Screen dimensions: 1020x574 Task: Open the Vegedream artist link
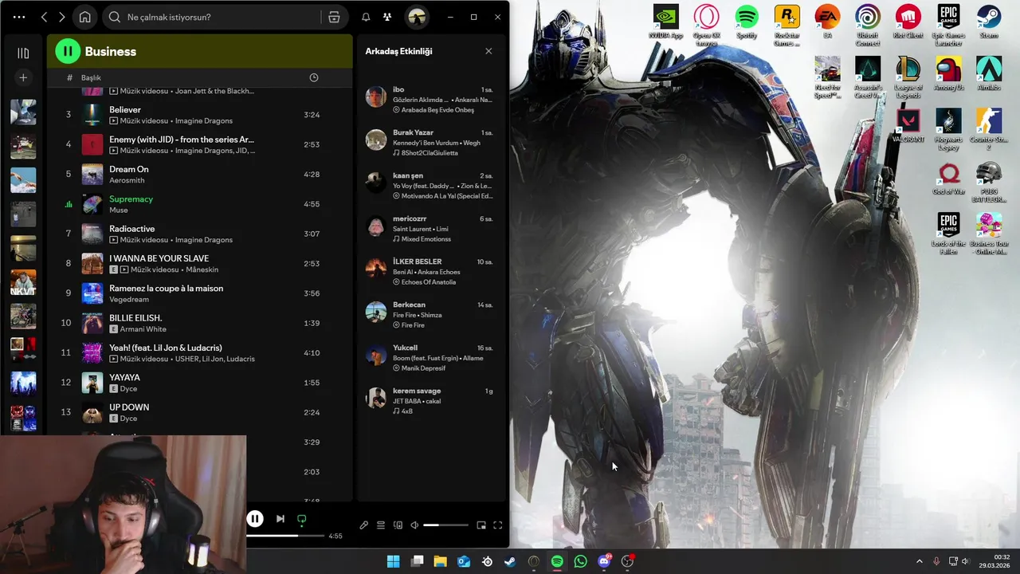(x=129, y=300)
